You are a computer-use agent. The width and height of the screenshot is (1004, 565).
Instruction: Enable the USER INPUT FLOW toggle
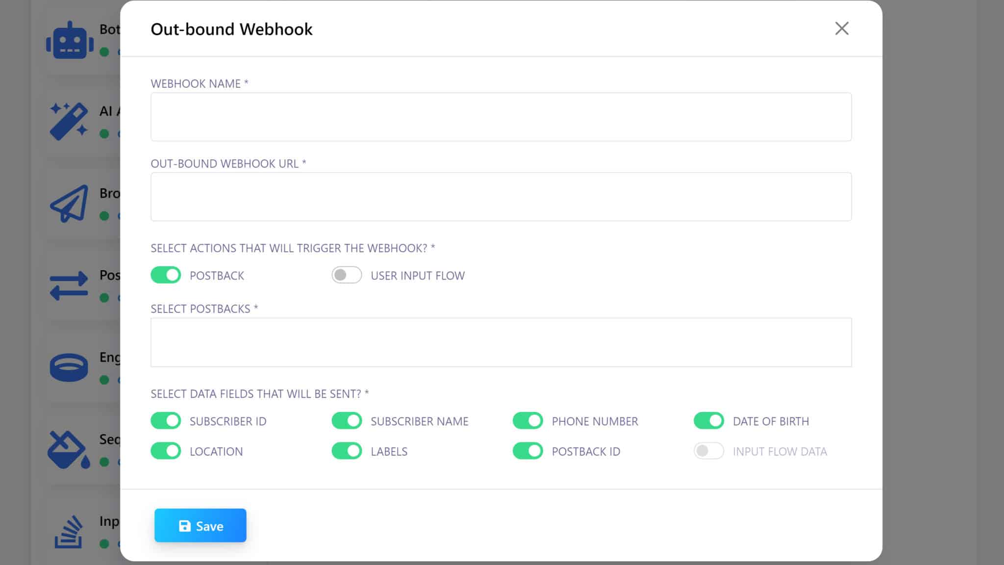347,275
